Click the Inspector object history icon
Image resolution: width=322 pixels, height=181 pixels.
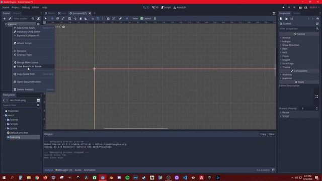(317, 19)
